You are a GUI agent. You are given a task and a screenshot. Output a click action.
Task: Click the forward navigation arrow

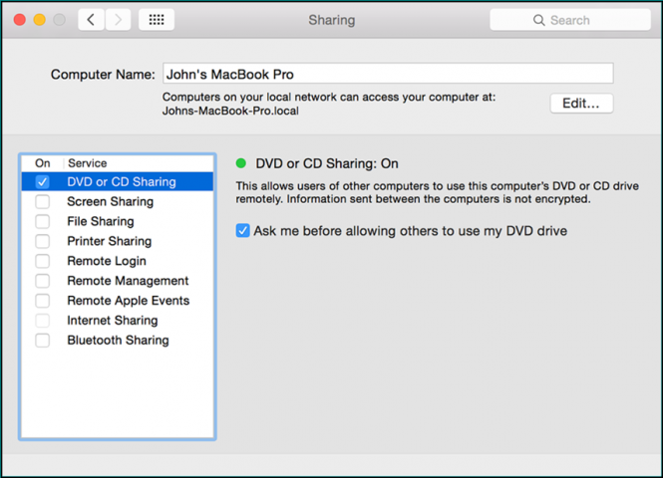click(119, 20)
